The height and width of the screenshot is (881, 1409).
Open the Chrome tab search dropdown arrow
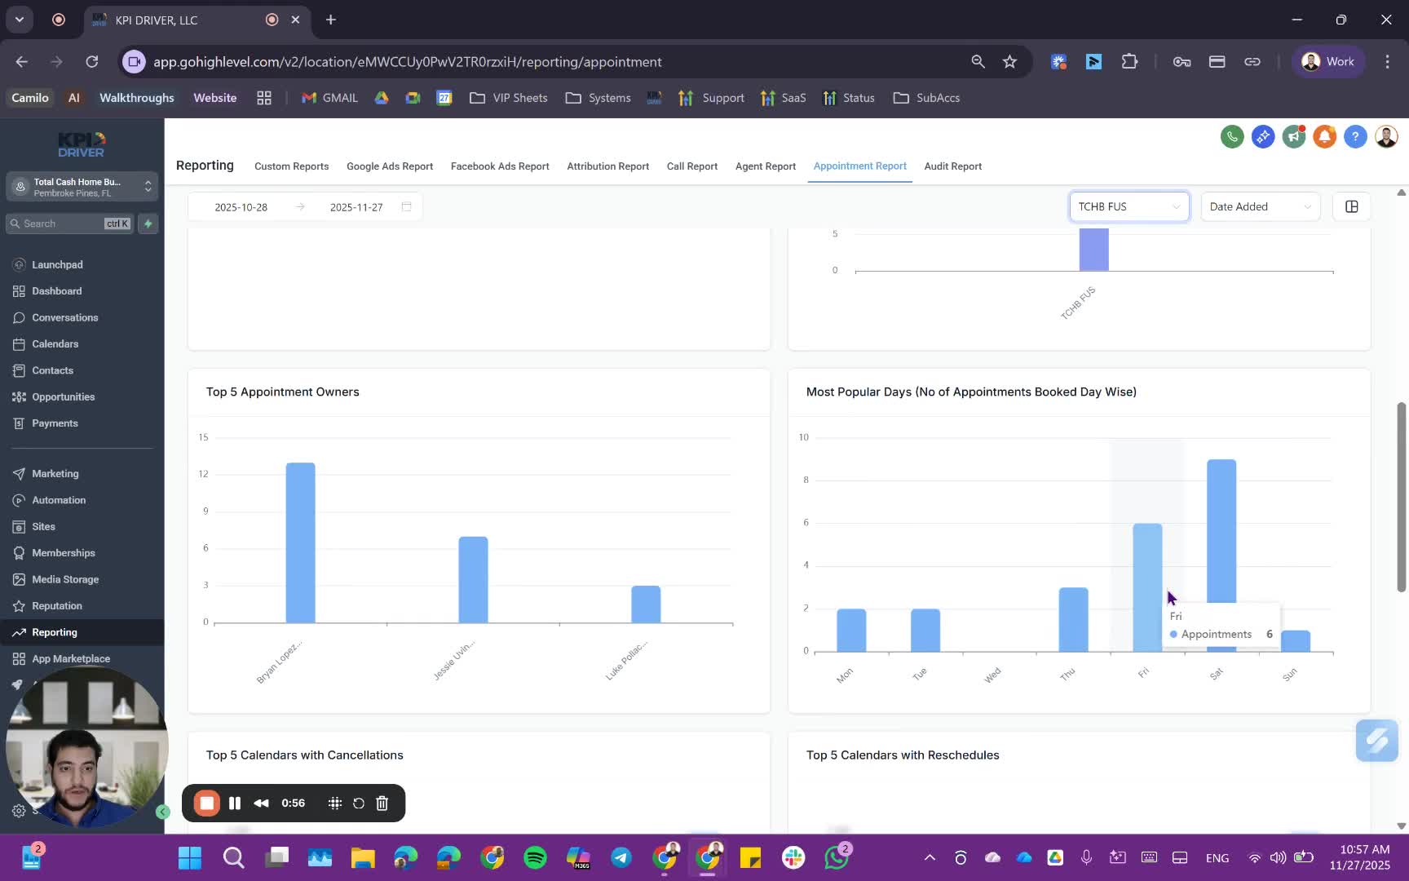click(19, 20)
